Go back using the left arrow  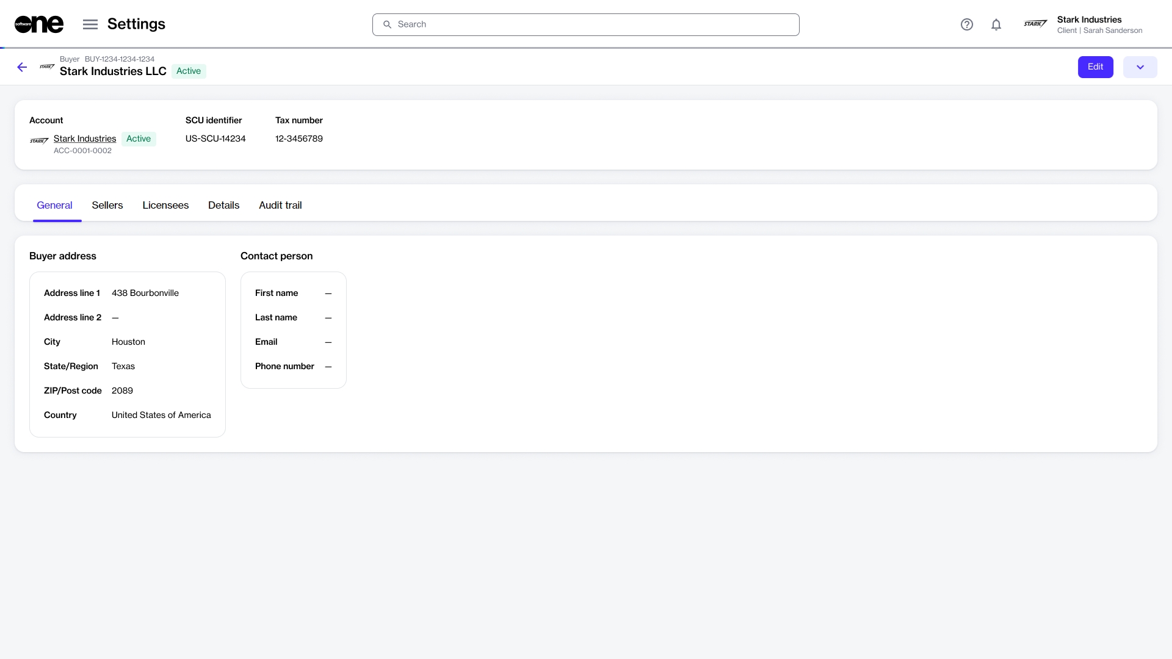(x=22, y=67)
